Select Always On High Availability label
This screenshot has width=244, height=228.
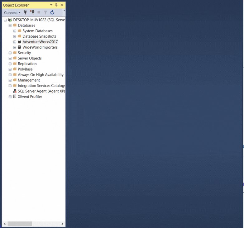[41, 75]
